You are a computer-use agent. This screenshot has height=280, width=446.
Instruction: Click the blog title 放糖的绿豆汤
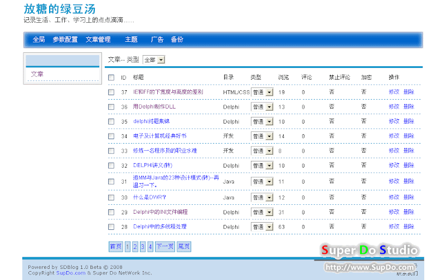click(60, 9)
